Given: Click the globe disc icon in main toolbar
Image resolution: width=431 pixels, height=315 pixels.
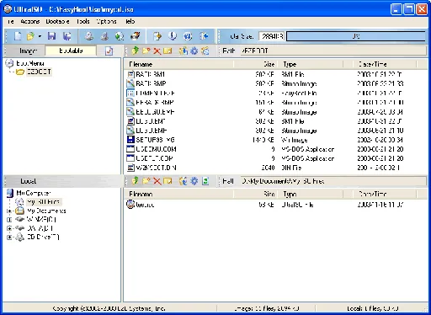Looking at the screenshot, I should [120, 36].
